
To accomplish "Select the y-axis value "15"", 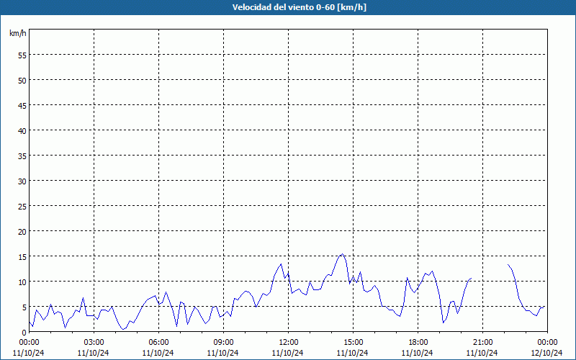I will [22, 256].
